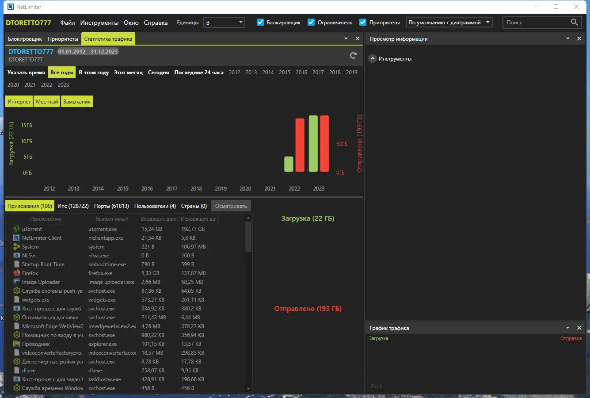Click the dl.exe file icon
Screen dimensions: 590x398
tap(17, 371)
